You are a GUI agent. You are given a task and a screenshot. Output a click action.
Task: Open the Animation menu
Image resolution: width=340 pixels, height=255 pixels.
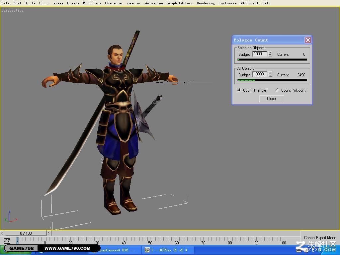point(154,3)
